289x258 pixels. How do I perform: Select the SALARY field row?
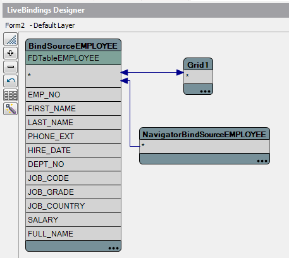click(x=73, y=220)
